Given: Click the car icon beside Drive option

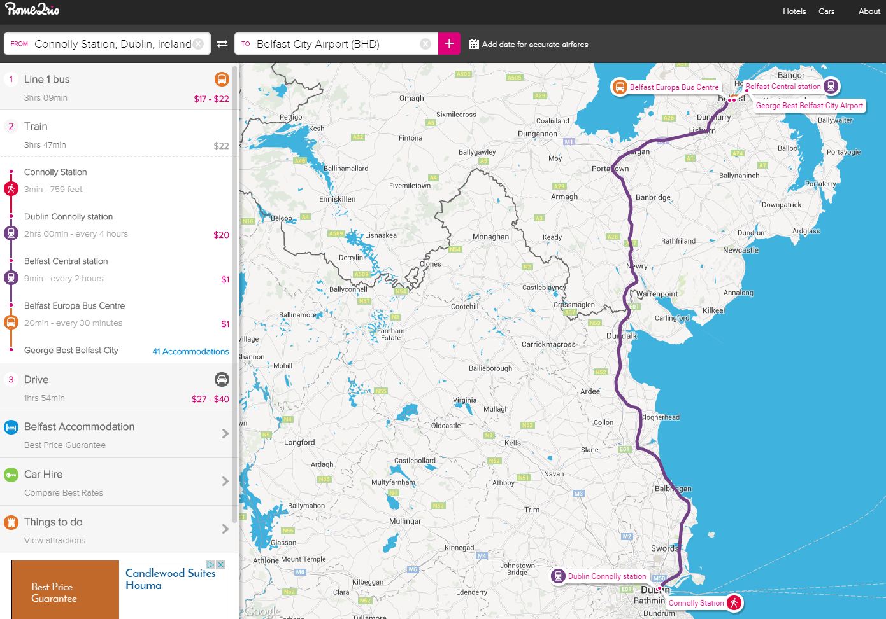Looking at the screenshot, I should click(x=221, y=380).
